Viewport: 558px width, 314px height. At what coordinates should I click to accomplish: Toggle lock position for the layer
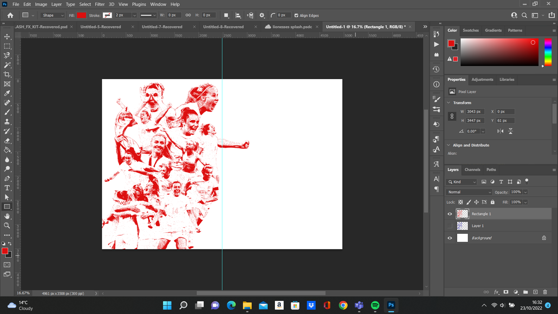point(476,202)
